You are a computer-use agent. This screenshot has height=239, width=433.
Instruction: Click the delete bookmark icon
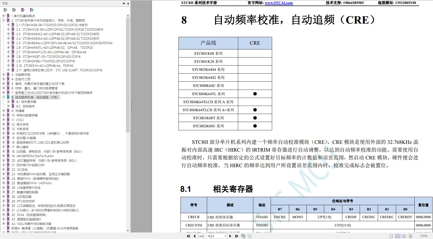[x=5, y=10]
